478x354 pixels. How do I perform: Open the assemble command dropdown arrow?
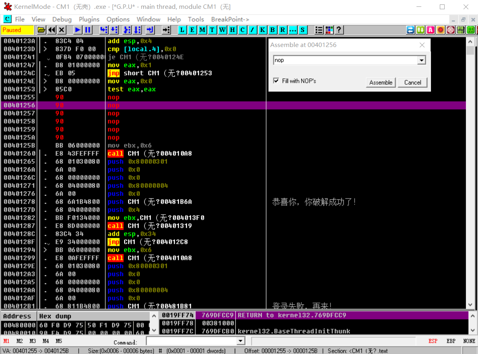(x=422, y=60)
